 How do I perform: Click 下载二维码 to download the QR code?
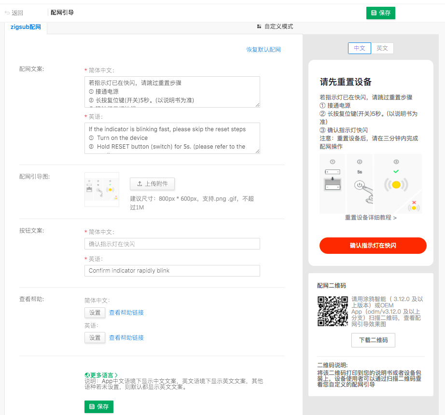pyautogui.click(x=373, y=340)
